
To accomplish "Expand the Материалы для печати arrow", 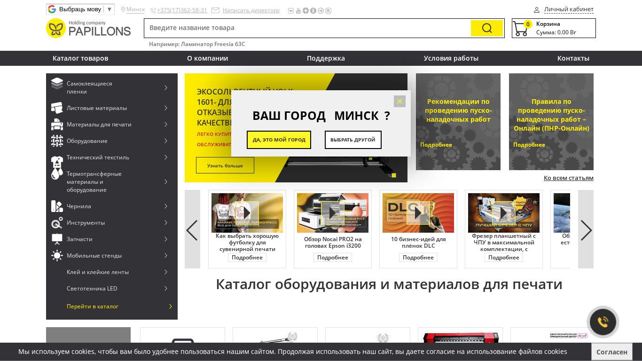I will (166, 125).
